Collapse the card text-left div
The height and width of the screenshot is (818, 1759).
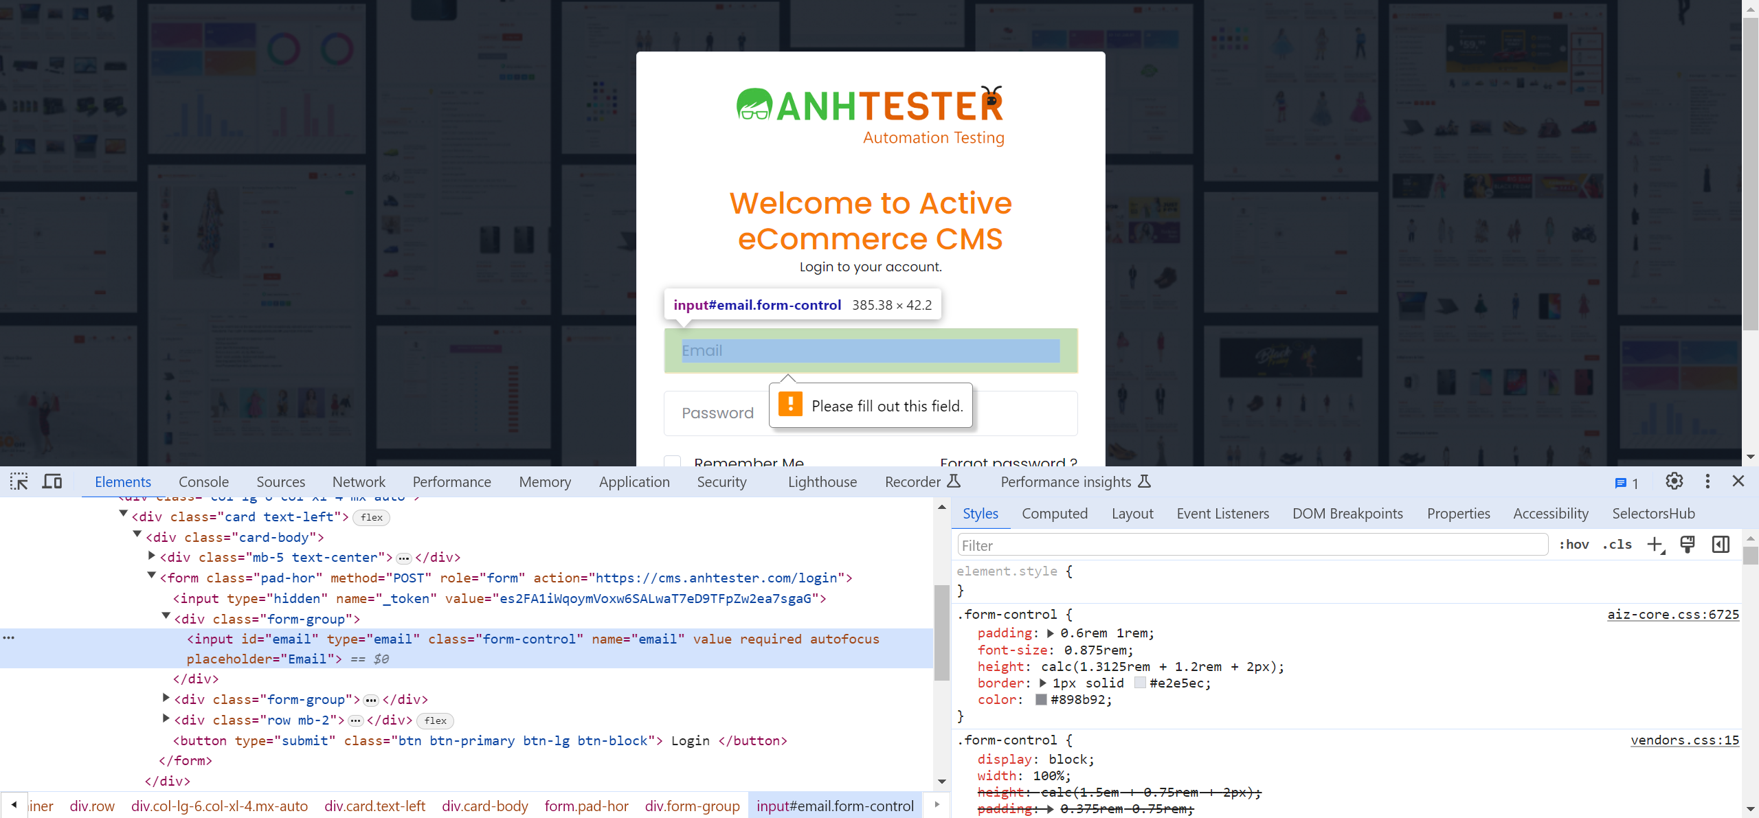[124, 514]
